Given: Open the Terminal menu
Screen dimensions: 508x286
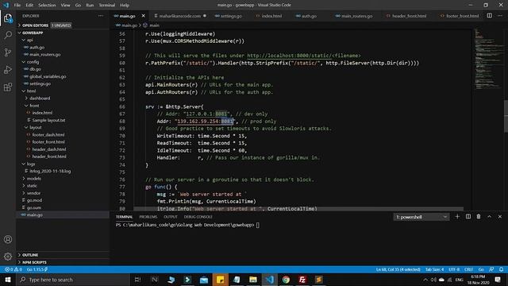Looking at the screenshot, I should (x=106, y=6).
